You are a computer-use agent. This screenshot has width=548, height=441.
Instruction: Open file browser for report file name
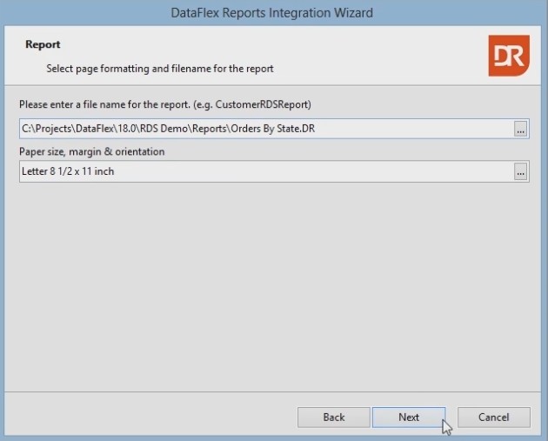[520, 129]
